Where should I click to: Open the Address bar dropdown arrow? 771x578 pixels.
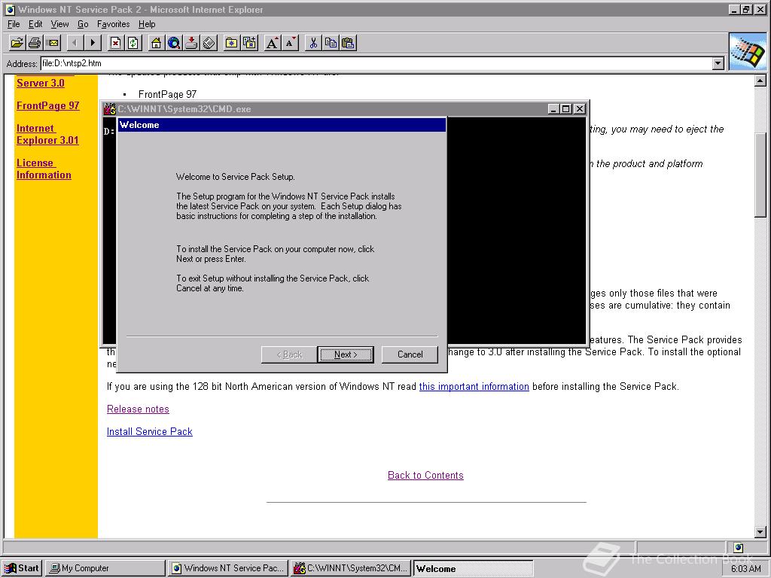(x=718, y=63)
